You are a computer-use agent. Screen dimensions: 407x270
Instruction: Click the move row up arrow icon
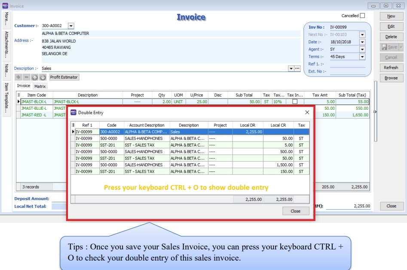[35, 78]
